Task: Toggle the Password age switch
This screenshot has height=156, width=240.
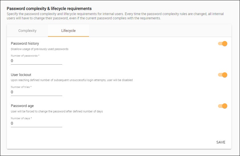Action: (x=223, y=106)
